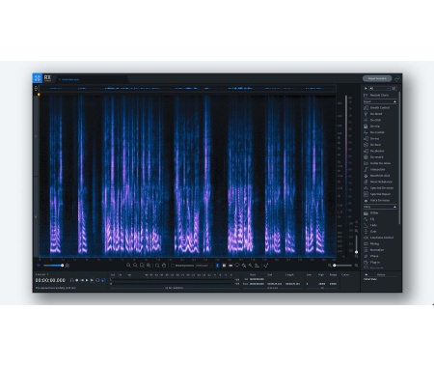Open the time format dropdown above timecode

click(42, 274)
